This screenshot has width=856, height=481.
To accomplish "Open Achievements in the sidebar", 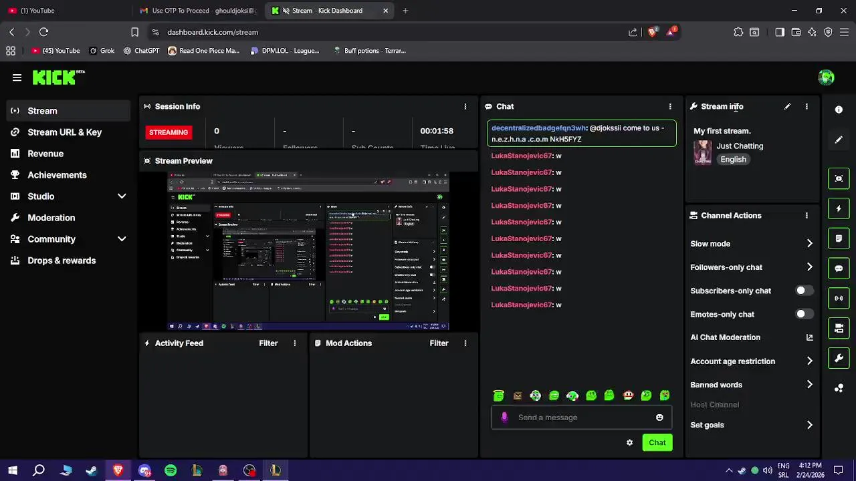I will (68, 175).
